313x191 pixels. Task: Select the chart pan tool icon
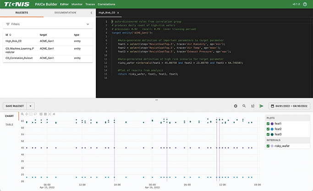point(27,114)
